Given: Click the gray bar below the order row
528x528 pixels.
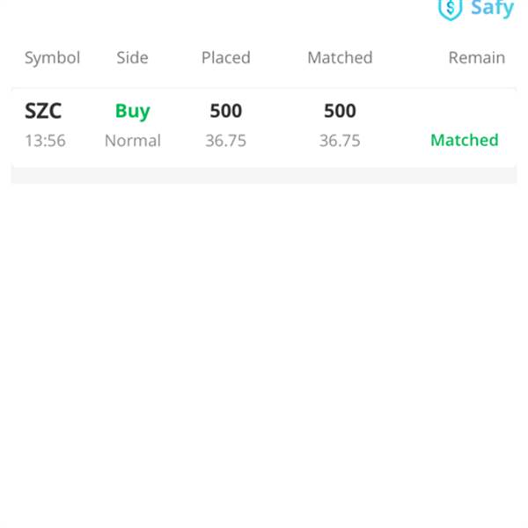Looking at the screenshot, I should pyautogui.click(x=264, y=175).
